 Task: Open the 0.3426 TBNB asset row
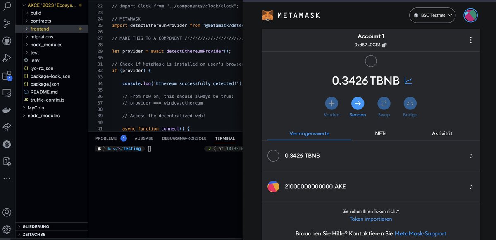(371, 156)
